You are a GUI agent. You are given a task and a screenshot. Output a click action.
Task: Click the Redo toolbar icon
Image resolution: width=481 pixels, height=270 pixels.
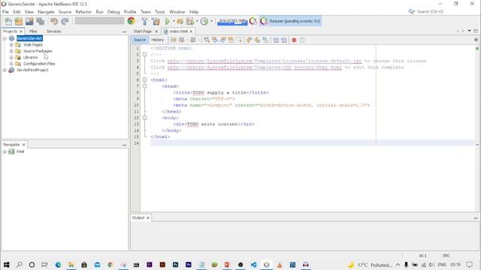65,21
